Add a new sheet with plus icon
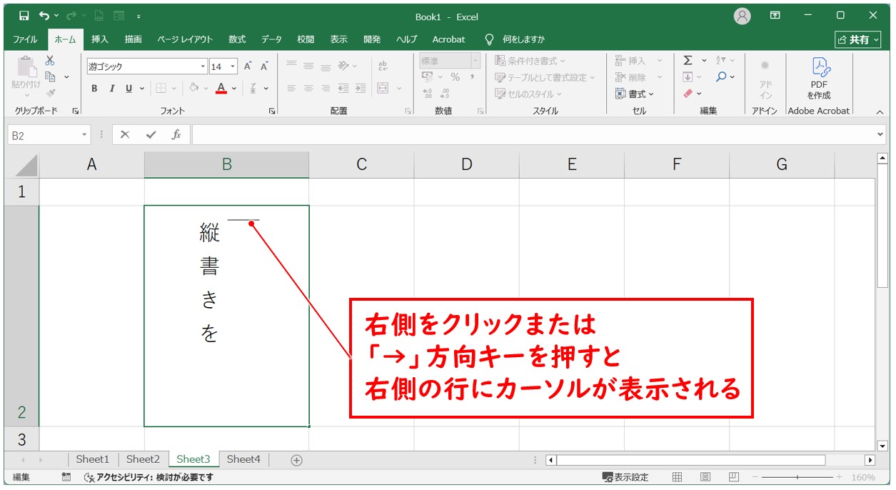The image size is (896, 490). (x=297, y=460)
